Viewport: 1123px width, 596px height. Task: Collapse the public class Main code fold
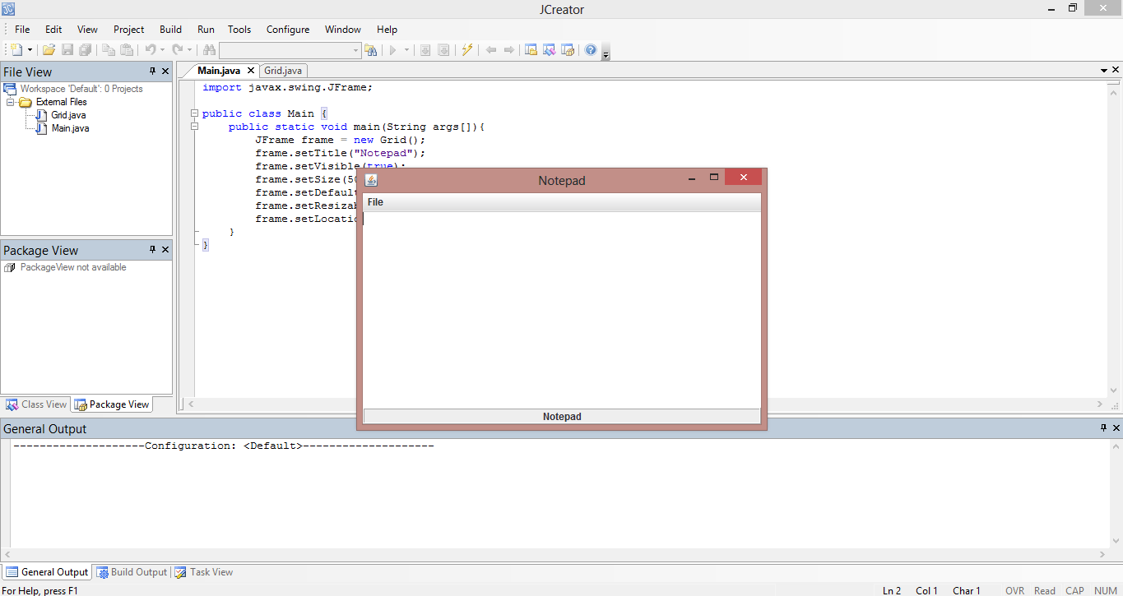[x=194, y=113]
